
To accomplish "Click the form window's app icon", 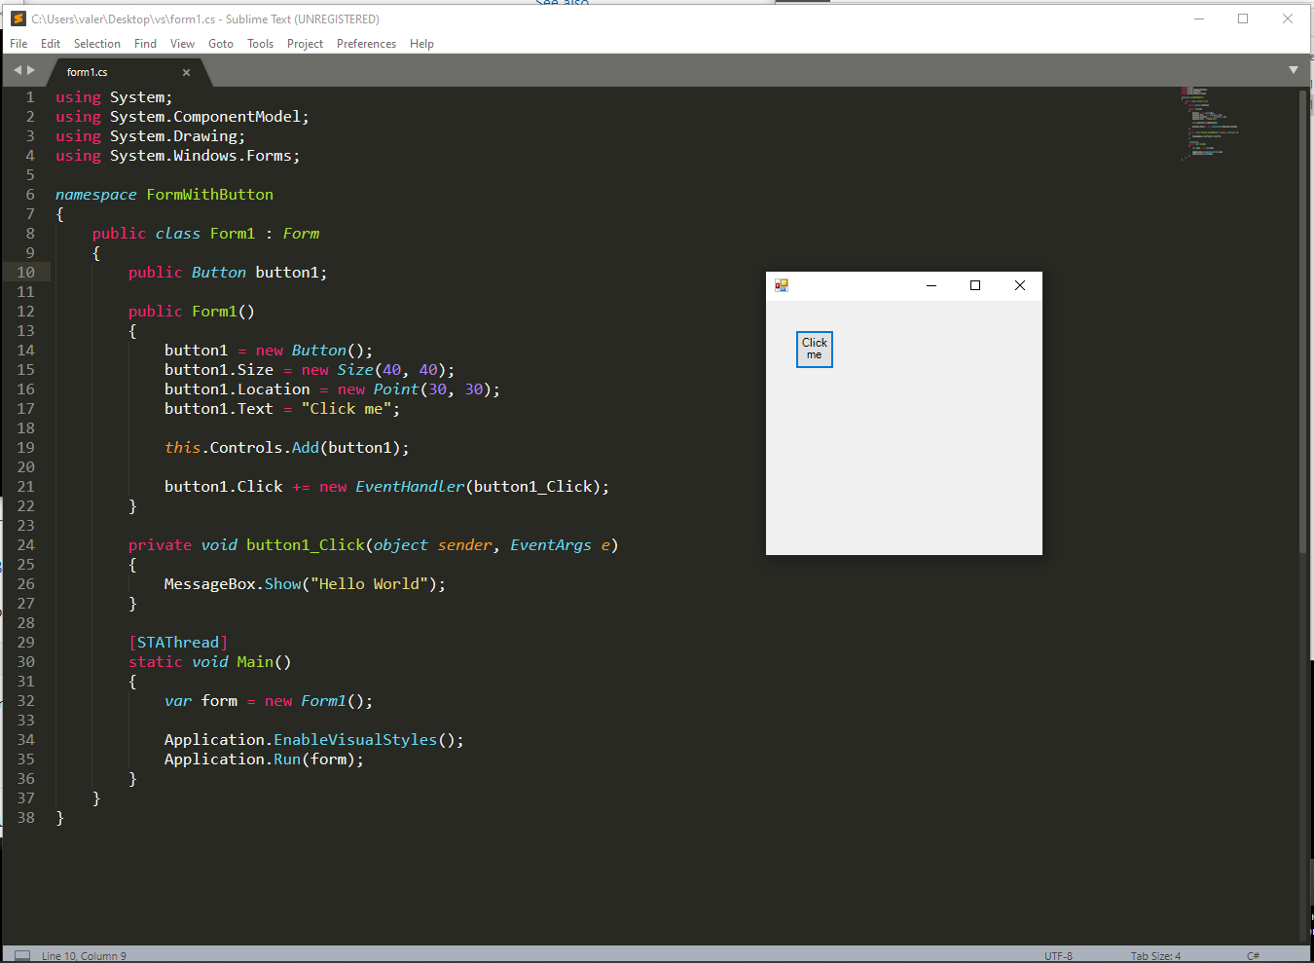I will click(x=781, y=285).
